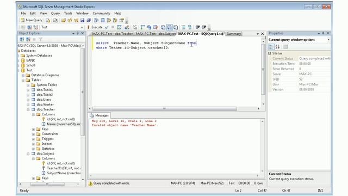Screen dimensions: 348x196
Task: Click the query editor horizontal scrollbar
Action: tap(165, 109)
